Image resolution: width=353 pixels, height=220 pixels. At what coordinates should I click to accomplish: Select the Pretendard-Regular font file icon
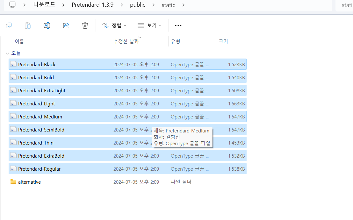(13, 169)
